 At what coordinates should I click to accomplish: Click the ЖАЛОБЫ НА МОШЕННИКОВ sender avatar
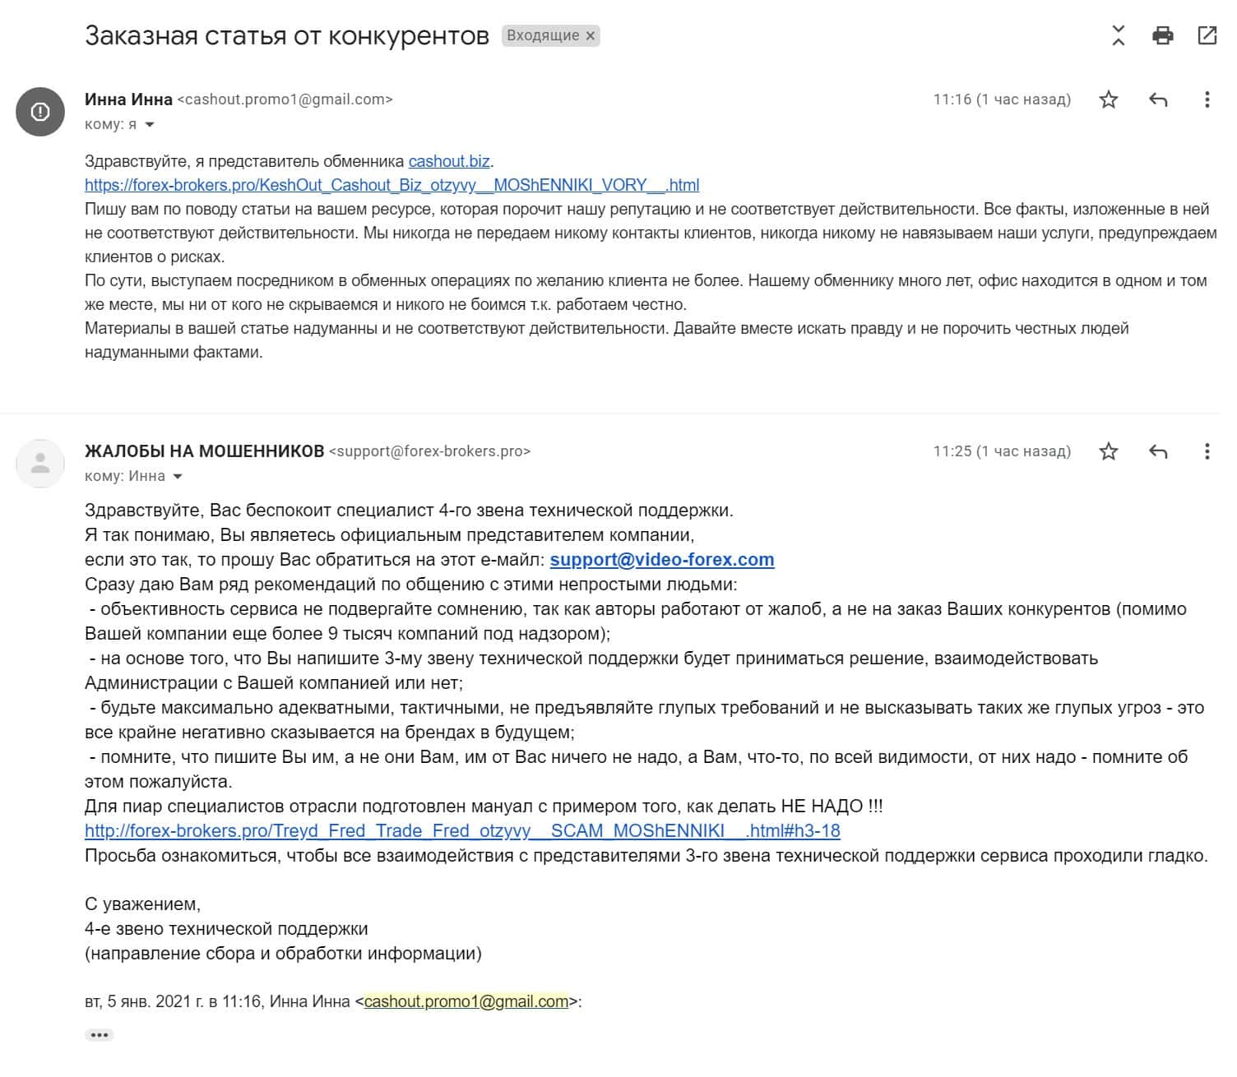(40, 464)
